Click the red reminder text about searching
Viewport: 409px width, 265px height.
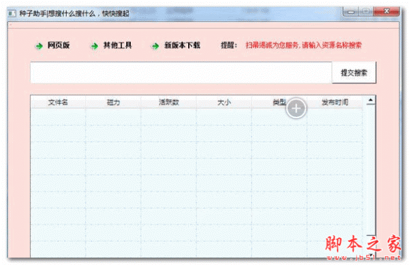click(303, 46)
